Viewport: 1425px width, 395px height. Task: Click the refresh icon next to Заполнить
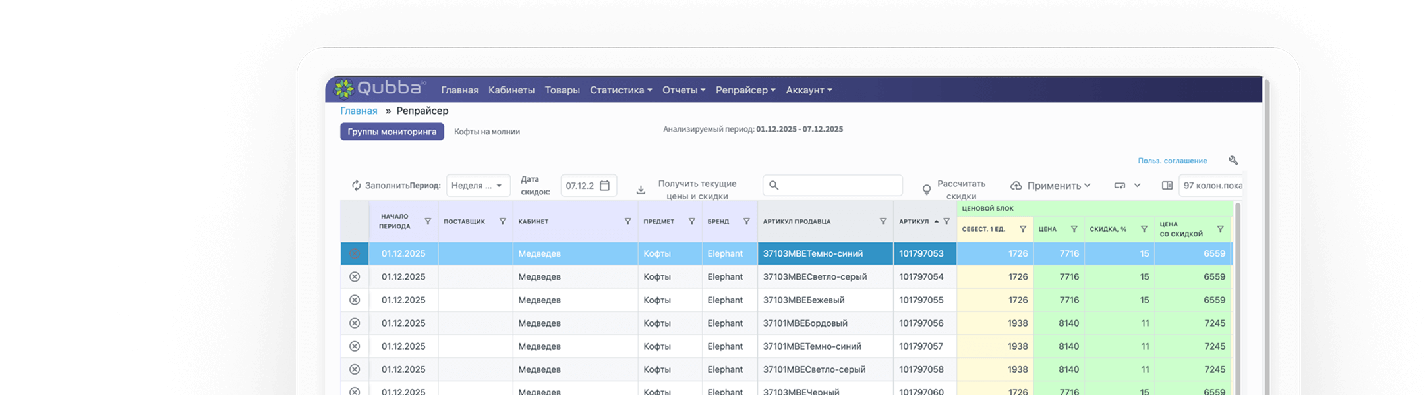coord(357,186)
